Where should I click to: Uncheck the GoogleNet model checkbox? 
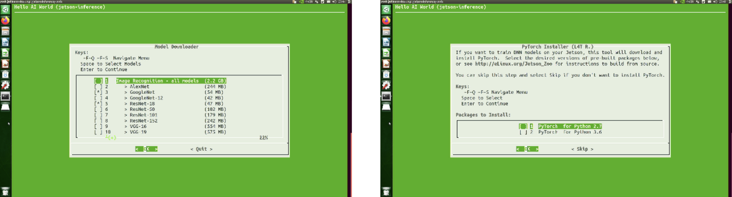(98, 92)
